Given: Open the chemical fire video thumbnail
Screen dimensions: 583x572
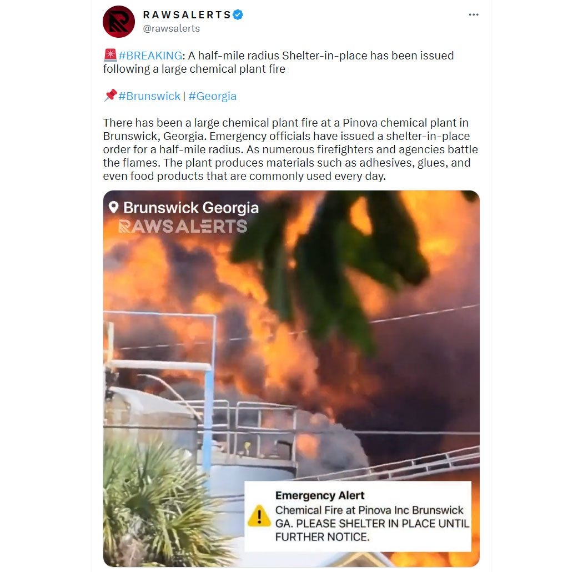Looking at the screenshot, I should (x=291, y=379).
